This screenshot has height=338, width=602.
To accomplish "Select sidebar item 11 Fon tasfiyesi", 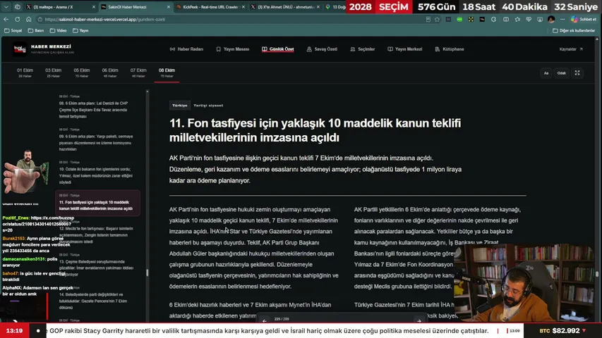I will [97, 203].
